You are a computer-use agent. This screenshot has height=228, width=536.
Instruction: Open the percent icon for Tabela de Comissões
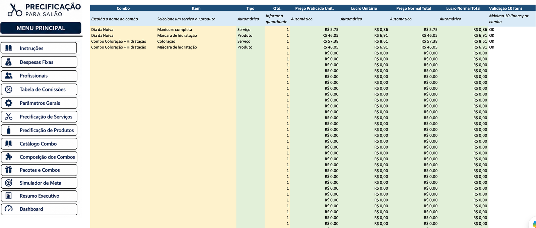click(x=9, y=89)
